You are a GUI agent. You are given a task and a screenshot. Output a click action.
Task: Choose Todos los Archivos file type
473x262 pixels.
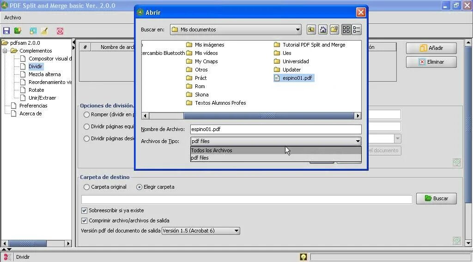[x=276, y=150]
